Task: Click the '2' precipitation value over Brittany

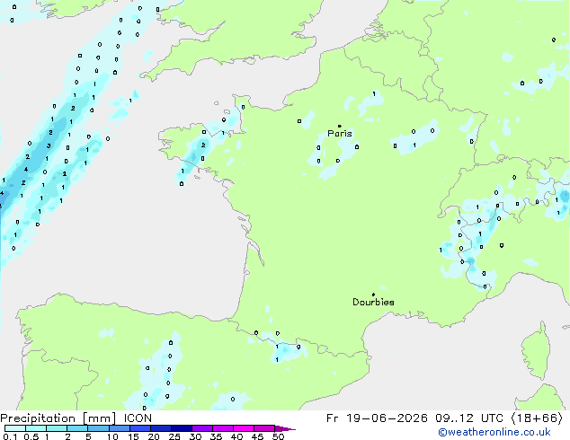Action: pyautogui.click(x=203, y=145)
